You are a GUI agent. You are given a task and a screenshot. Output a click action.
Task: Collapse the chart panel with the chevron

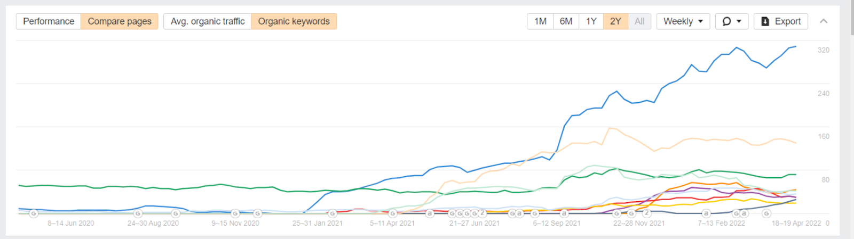click(824, 21)
